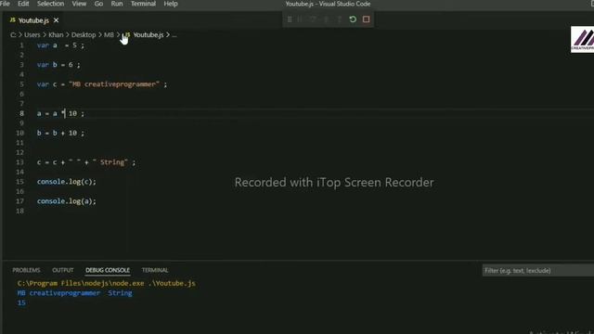Click the Step Into debug button
Viewport: 594px width, 334px height.
coord(326,19)
